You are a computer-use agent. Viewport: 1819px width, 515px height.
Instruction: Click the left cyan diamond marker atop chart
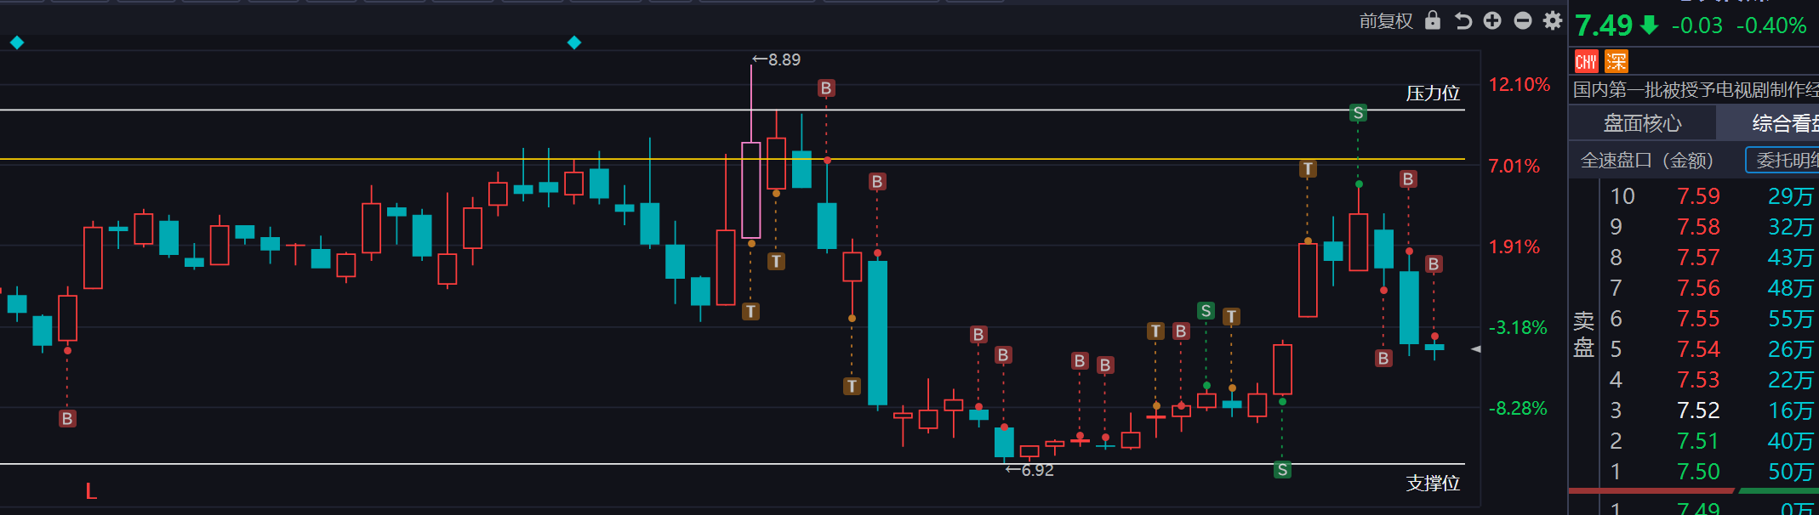(17, 42)
